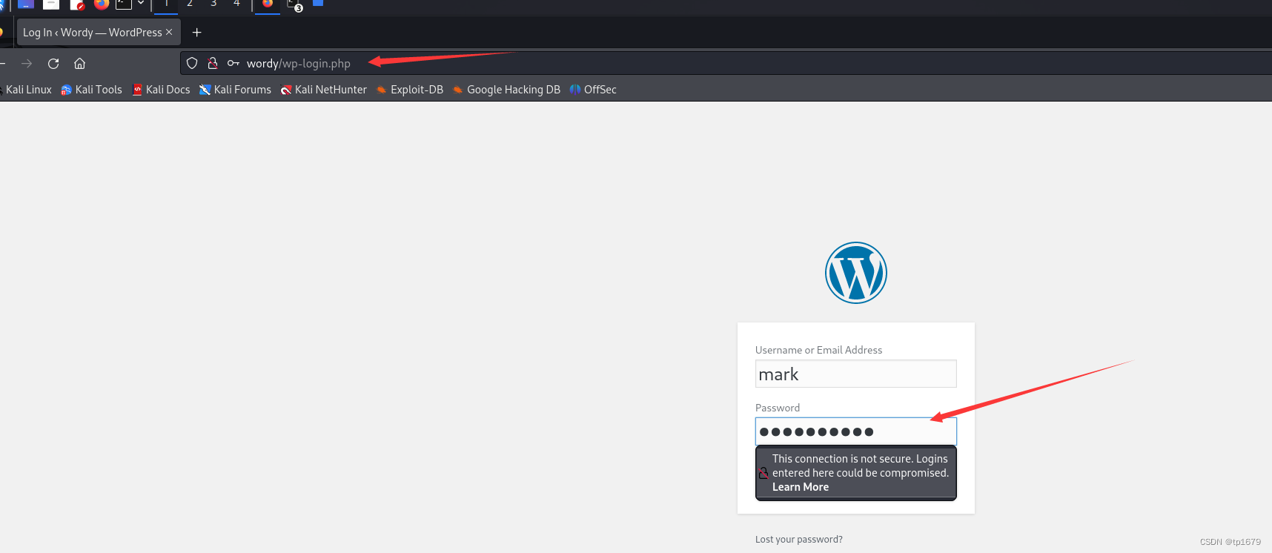Open the OffSec bookmark
1272x553 pixels.
click(592, 90)
